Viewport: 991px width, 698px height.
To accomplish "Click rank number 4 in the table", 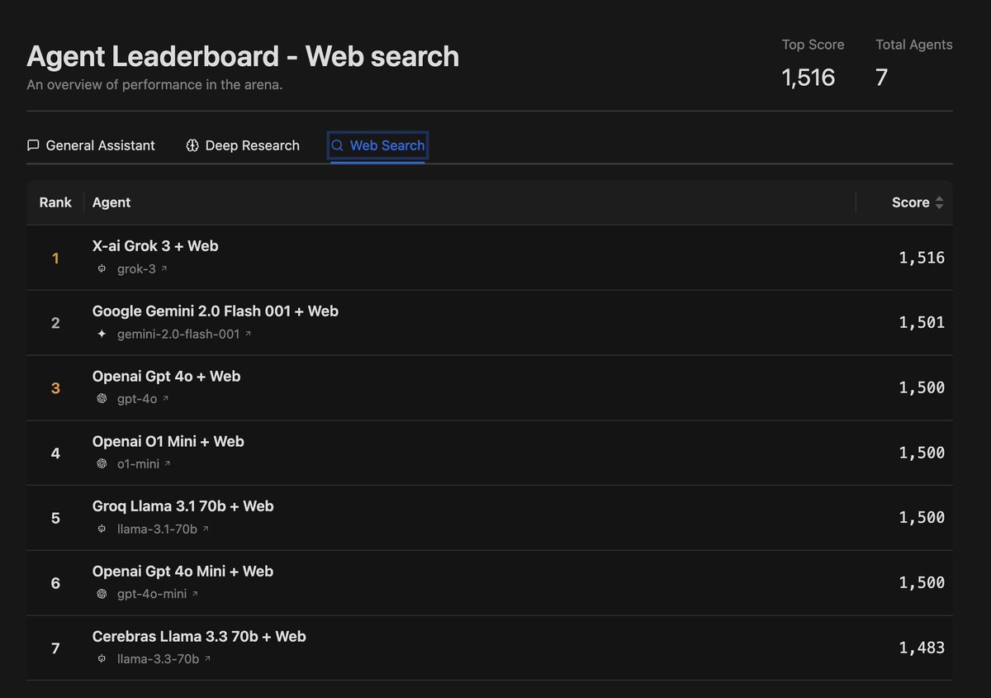I will pos(55,453).
